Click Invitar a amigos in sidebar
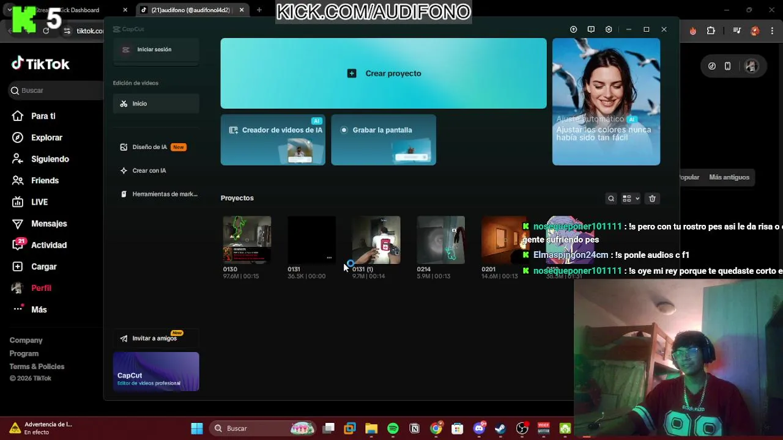This screenshot has width=783, height=440. (x=156, y=339)
